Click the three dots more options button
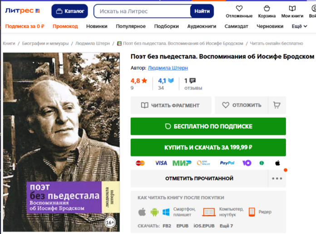316x234 pixels. coord(277,178)
